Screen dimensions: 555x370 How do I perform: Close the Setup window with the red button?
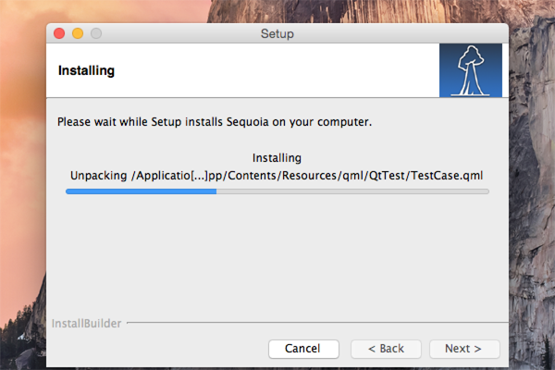click(x=59, y=33)
